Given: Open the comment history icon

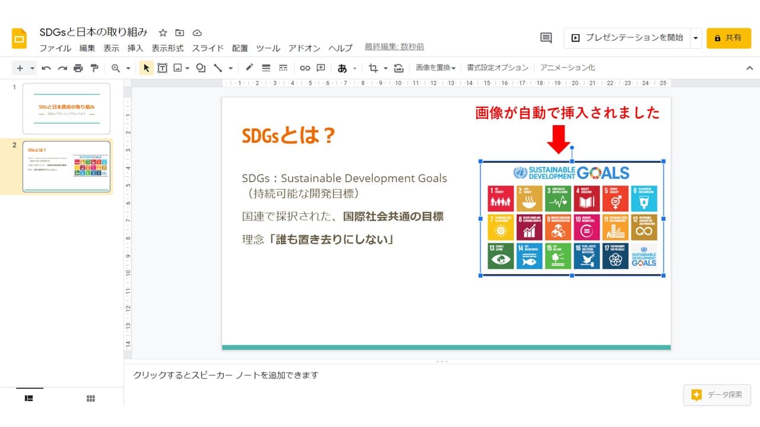Looking at the screenshot, I should click(x=546, y=38).
